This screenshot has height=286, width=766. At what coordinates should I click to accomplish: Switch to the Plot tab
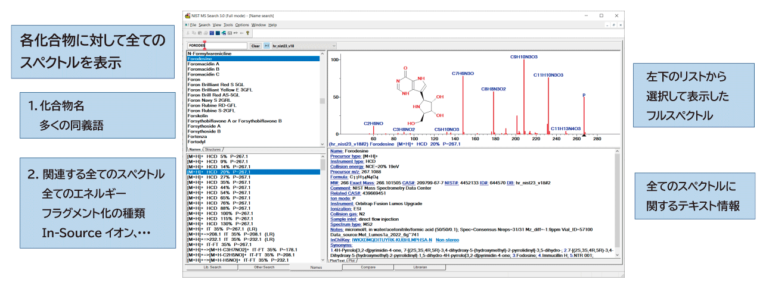coord(352,260)
